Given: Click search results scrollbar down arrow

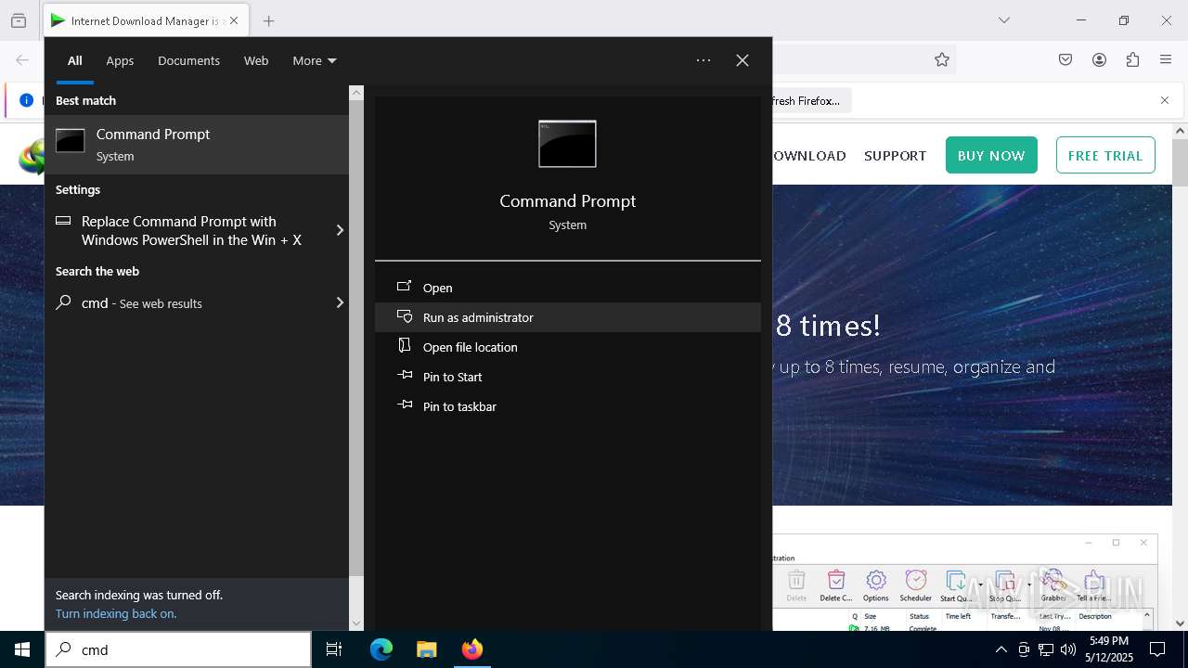Looking at the screenshot, I should click(x=356, y=623).
